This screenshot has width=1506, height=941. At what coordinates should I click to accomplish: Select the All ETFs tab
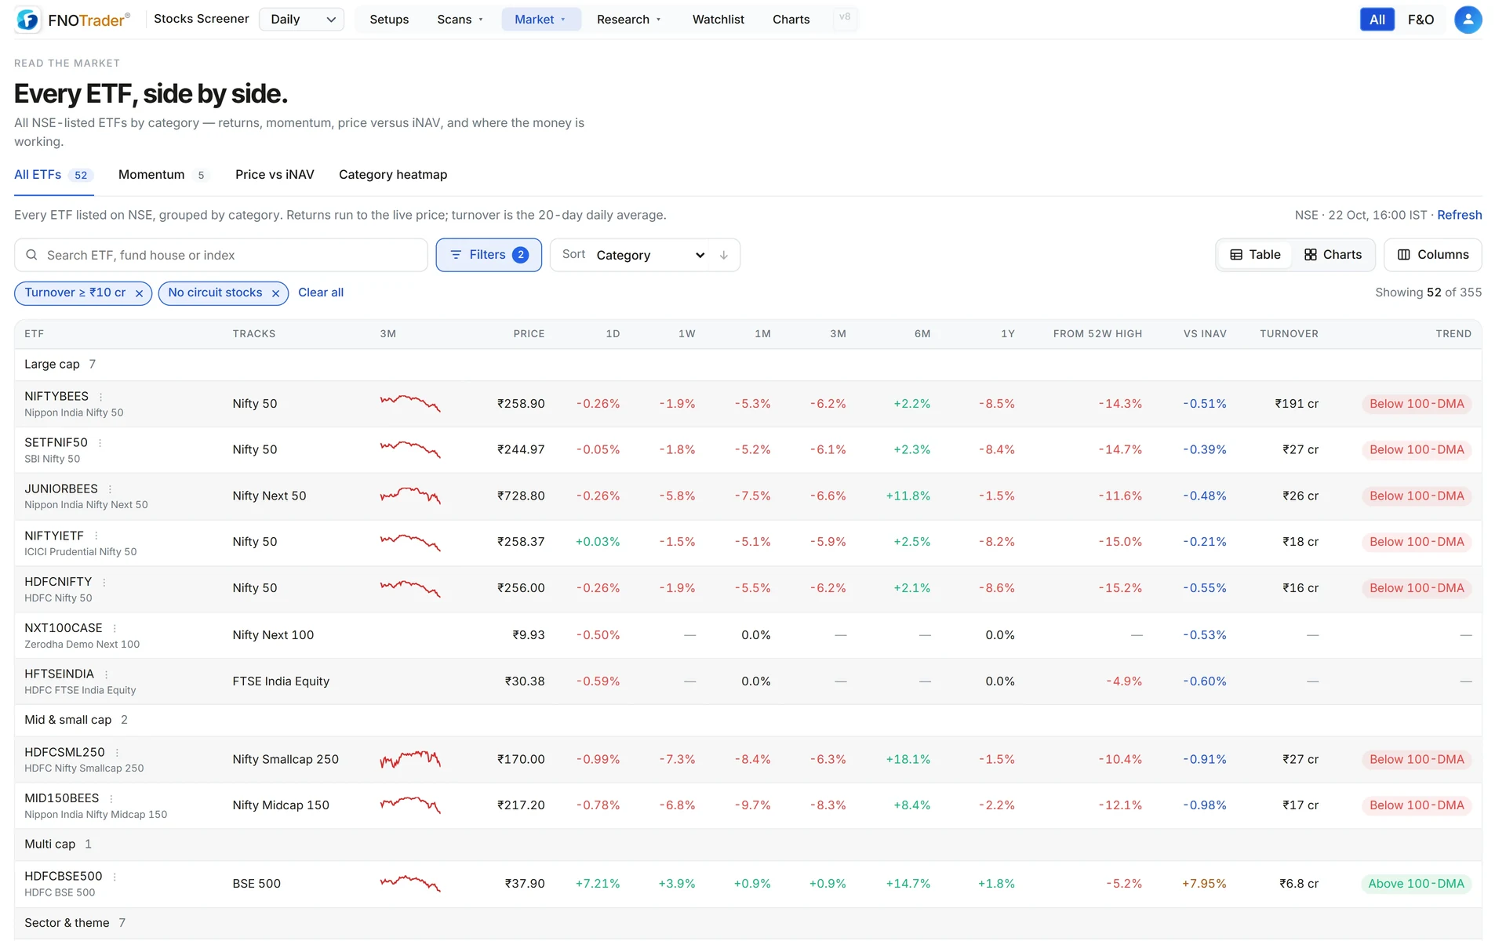53,175
